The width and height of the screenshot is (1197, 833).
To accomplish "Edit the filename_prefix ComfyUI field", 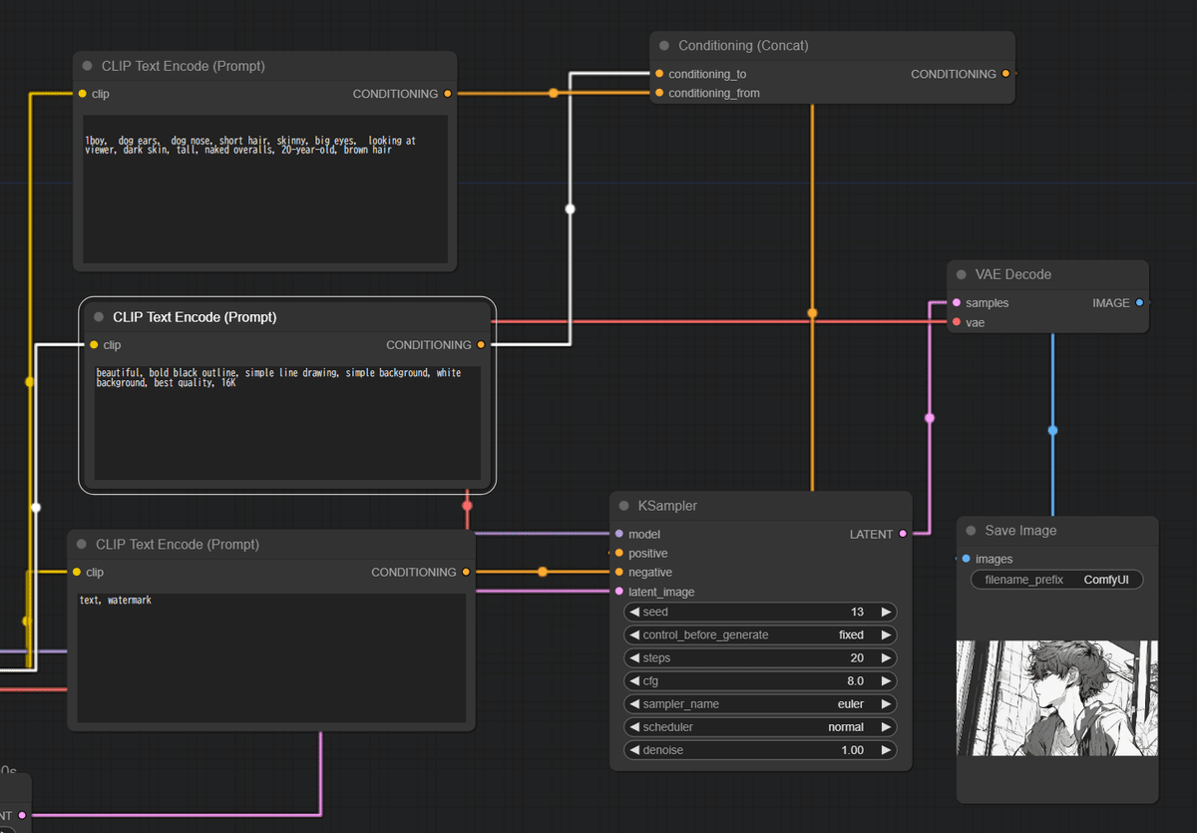I will pos(1057,580).
